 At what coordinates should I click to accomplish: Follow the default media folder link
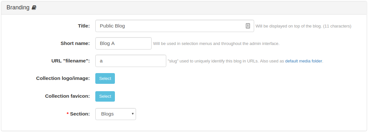tap(304, 61)
